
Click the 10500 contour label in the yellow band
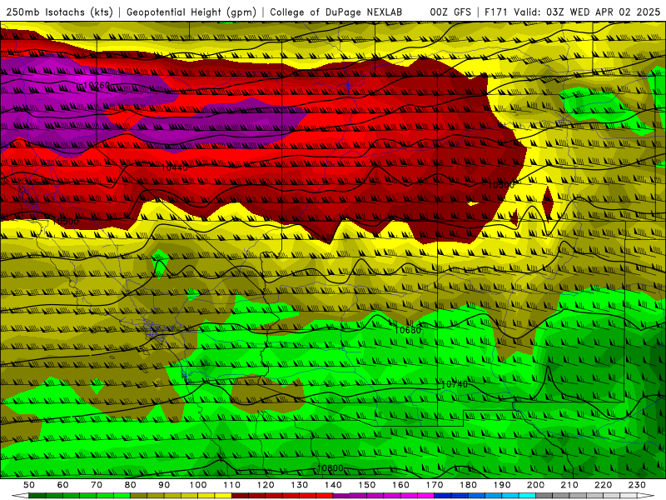click(x=66, y=222)
